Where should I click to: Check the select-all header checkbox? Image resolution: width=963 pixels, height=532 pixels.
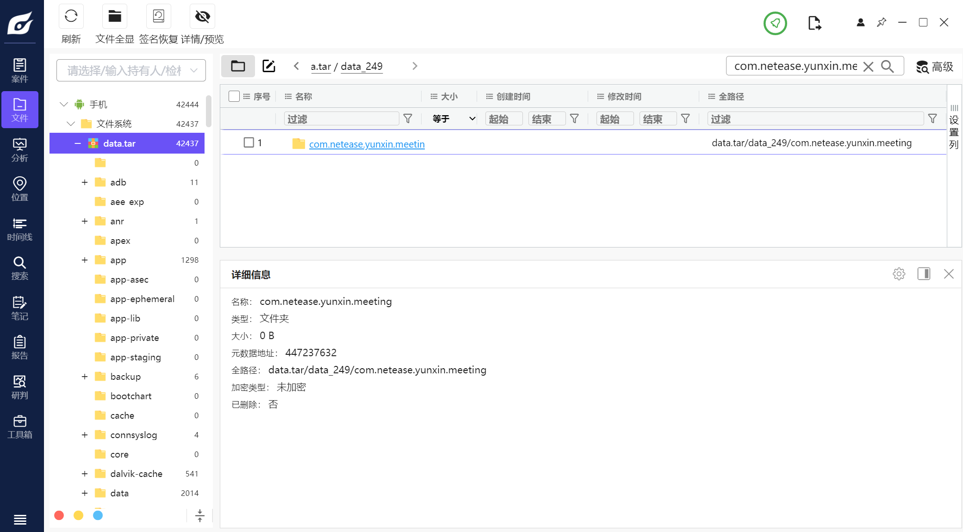pos(234,96)
